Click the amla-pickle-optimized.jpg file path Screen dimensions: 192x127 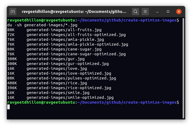click(x=77, y=44)
